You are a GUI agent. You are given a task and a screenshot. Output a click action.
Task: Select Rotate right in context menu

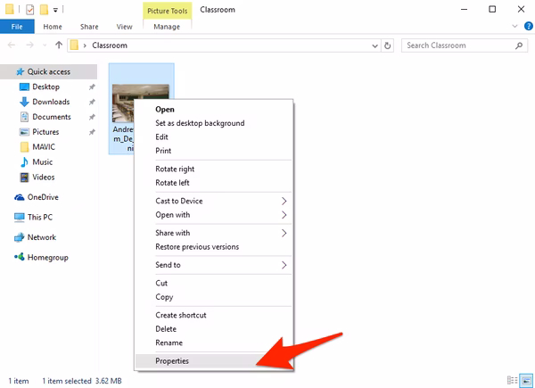tap(175, 169)
